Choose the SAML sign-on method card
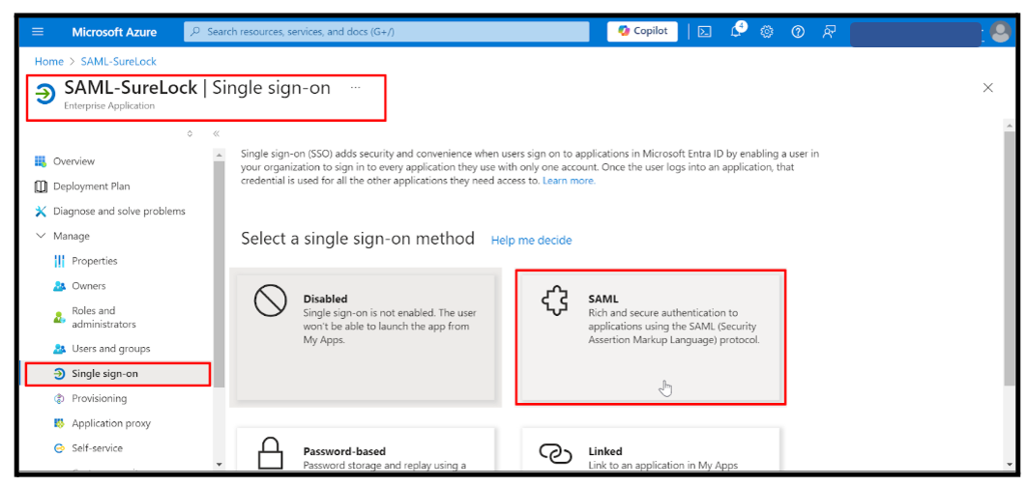1028x487 pixels. click(x=651, y=337)
